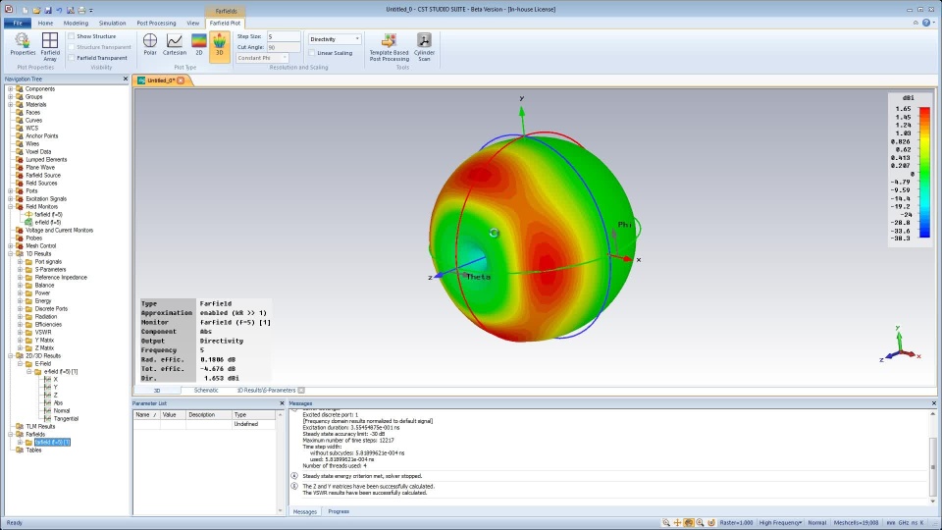The height and width of the screenshot is (530, 942).
Task: Open the Schematic view tab
Action: pyautogui.click(x=206, y=391)
